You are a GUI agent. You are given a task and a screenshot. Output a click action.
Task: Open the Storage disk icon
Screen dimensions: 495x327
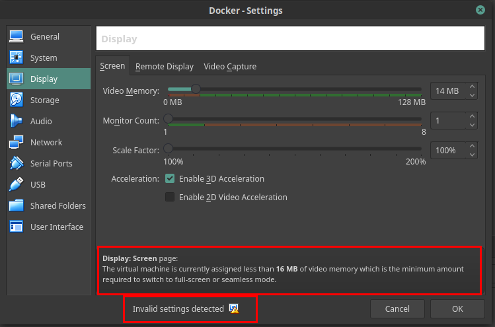[16, 100]
